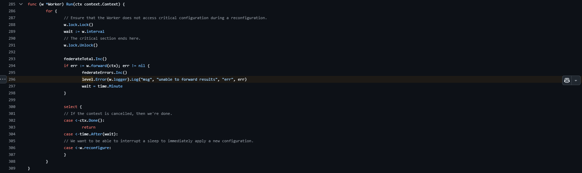Click the return keyword on line 303
This screenshot has width=582, height=173.
coord(89,127)
